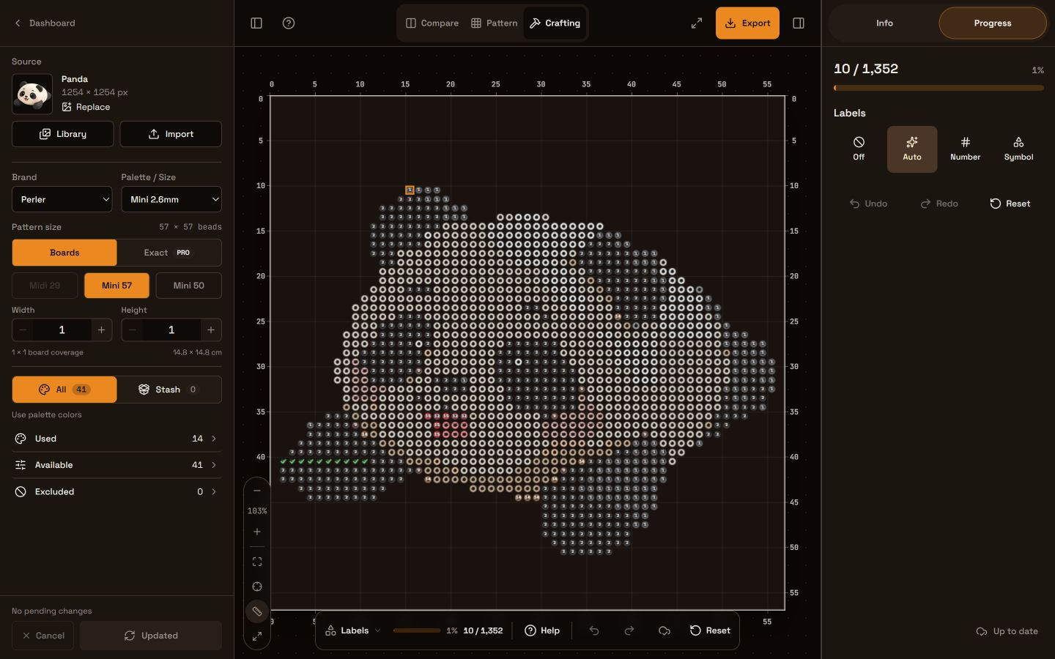The width and height of the screenshot is (1055, 659).
Task: Click Replace under the Panda source
Action: click(x=86, y=107)
